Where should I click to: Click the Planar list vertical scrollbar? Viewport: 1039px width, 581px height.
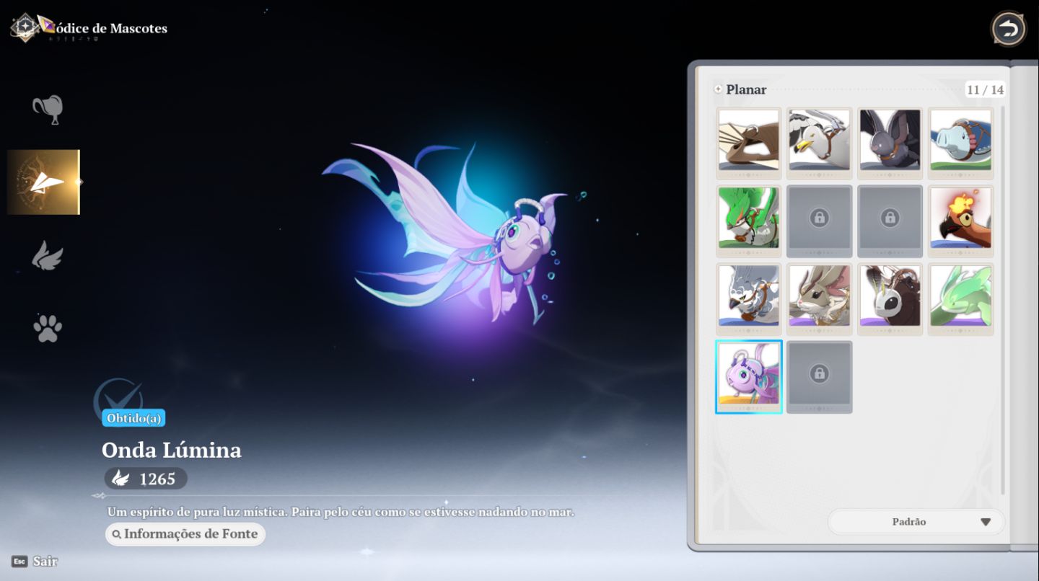[1002, 301]
